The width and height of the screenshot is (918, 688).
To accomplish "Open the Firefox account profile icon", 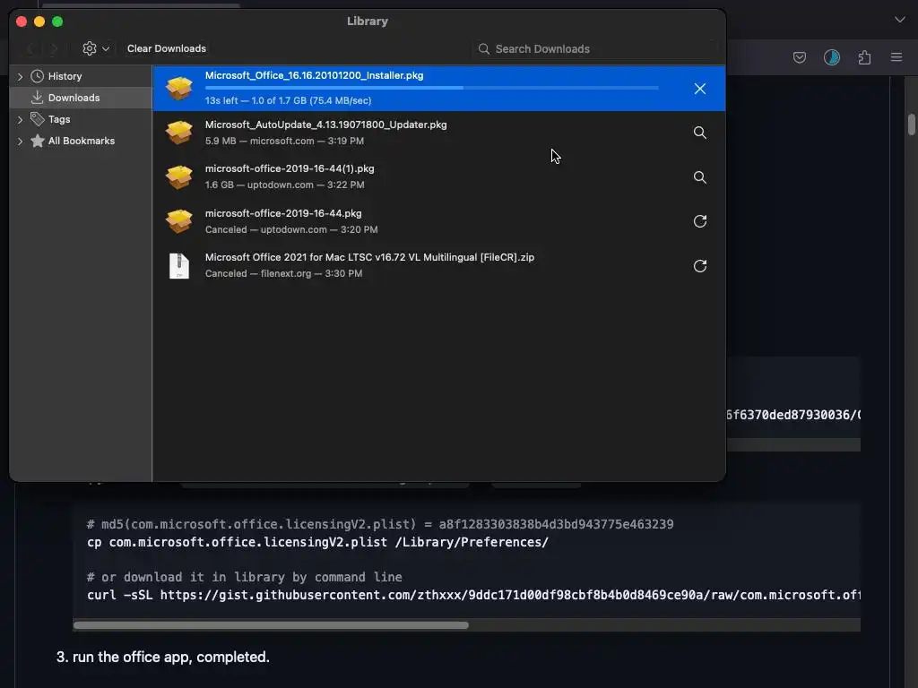I will tap(832, 57).
